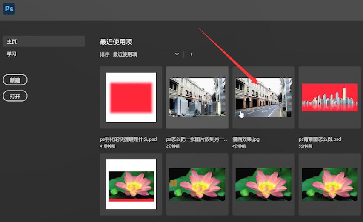Open lotus thumbnail with white border and red bar
Screen dimensions: 363x222
click(131, 184)
